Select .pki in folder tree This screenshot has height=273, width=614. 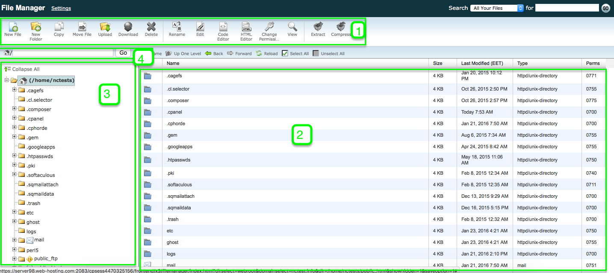coord(31,166)
